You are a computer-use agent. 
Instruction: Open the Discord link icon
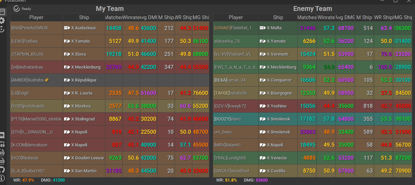click(2, 136)
